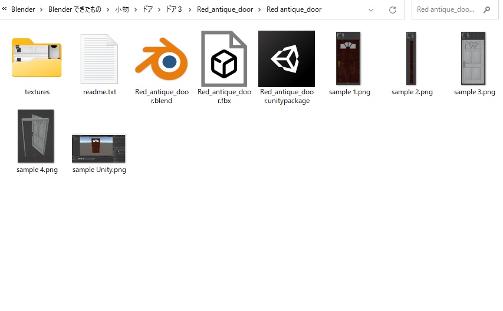Open the address bar history dropdown arrow
This screenshot has width=503, height=311.
371,10
